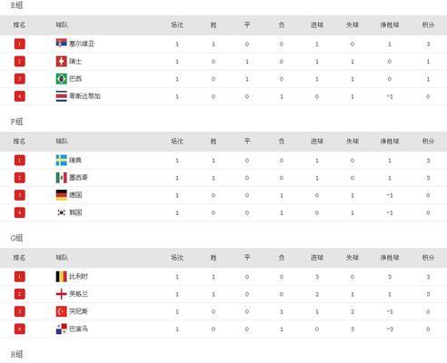Click rank 1 badge in G组 table

[20, 277]
